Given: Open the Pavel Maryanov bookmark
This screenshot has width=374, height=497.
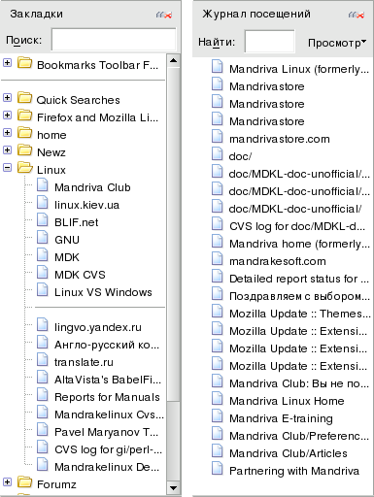Looking at the screenshot, I should click(x=106, y=432).
